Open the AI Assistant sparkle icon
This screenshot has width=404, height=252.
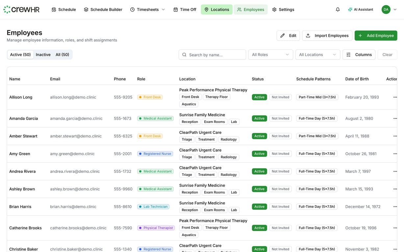350,10
